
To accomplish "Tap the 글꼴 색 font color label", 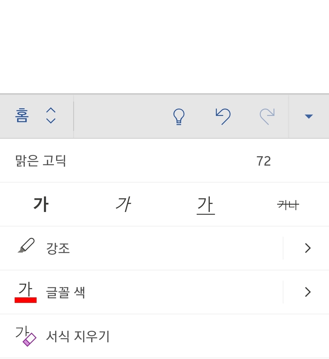I will 65,292.
